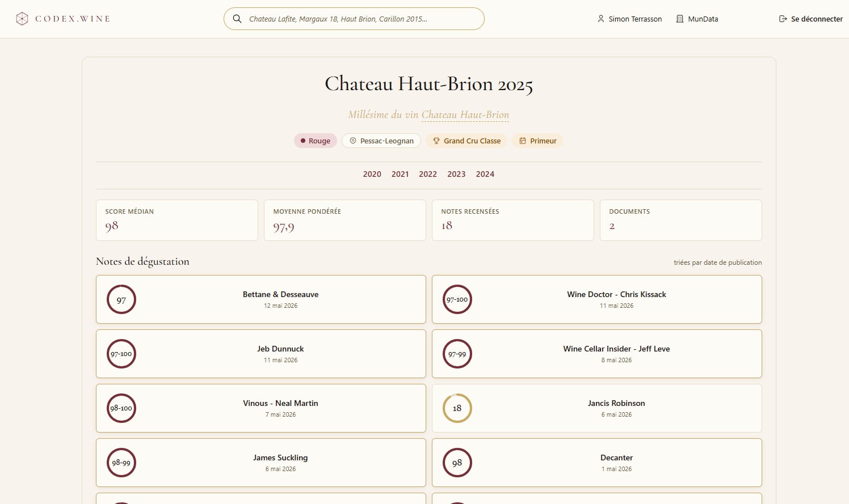Click the Notes de dégustation heading
The image size is (849, 504).
(142, 261)
